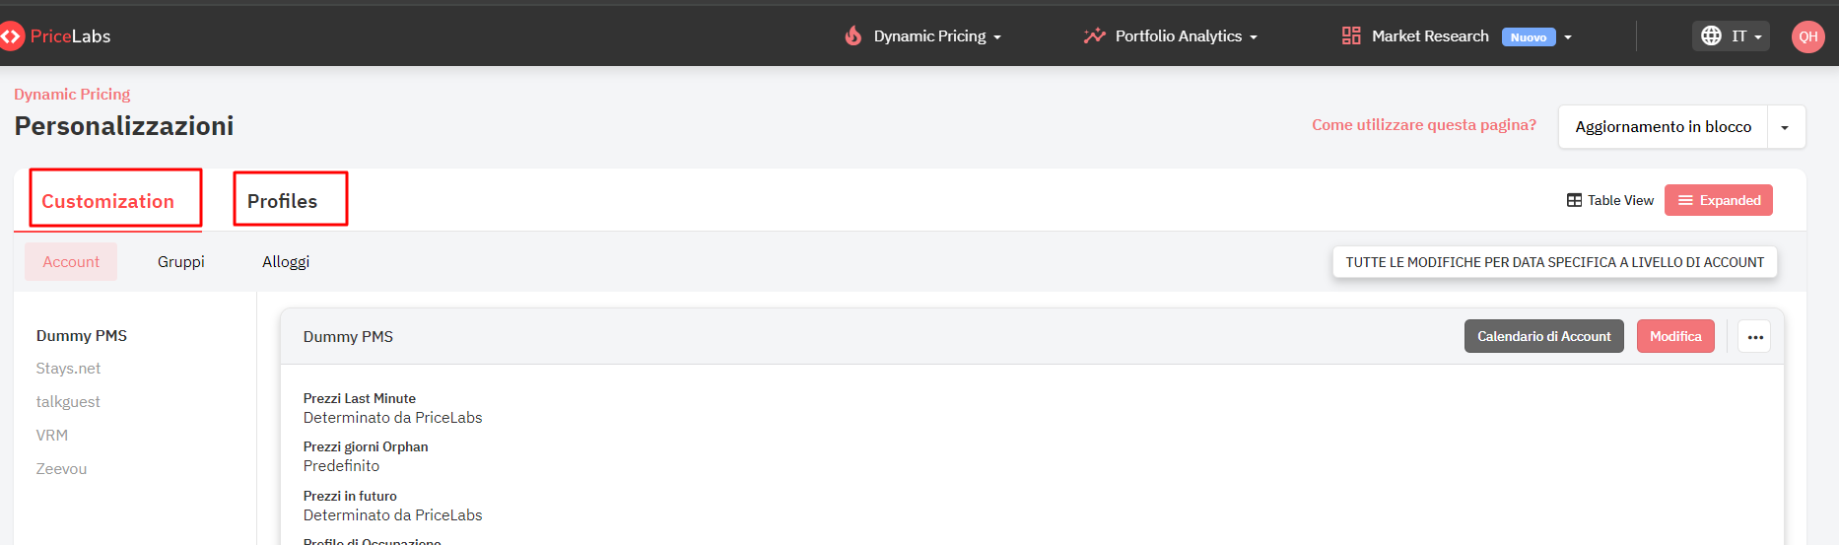Viewport: 1839px width, 545px height.
Task: Click the Market Research menu label
Action: click(x=1430, y=36)
